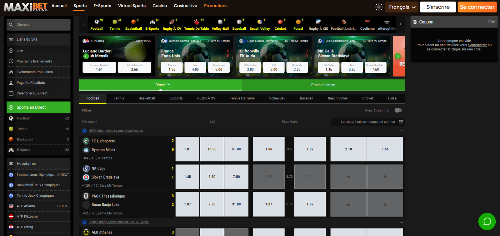500x236 pixels.
Task: Select ATP Atlanta in Populaires list
Action: (x=38, y=206)
